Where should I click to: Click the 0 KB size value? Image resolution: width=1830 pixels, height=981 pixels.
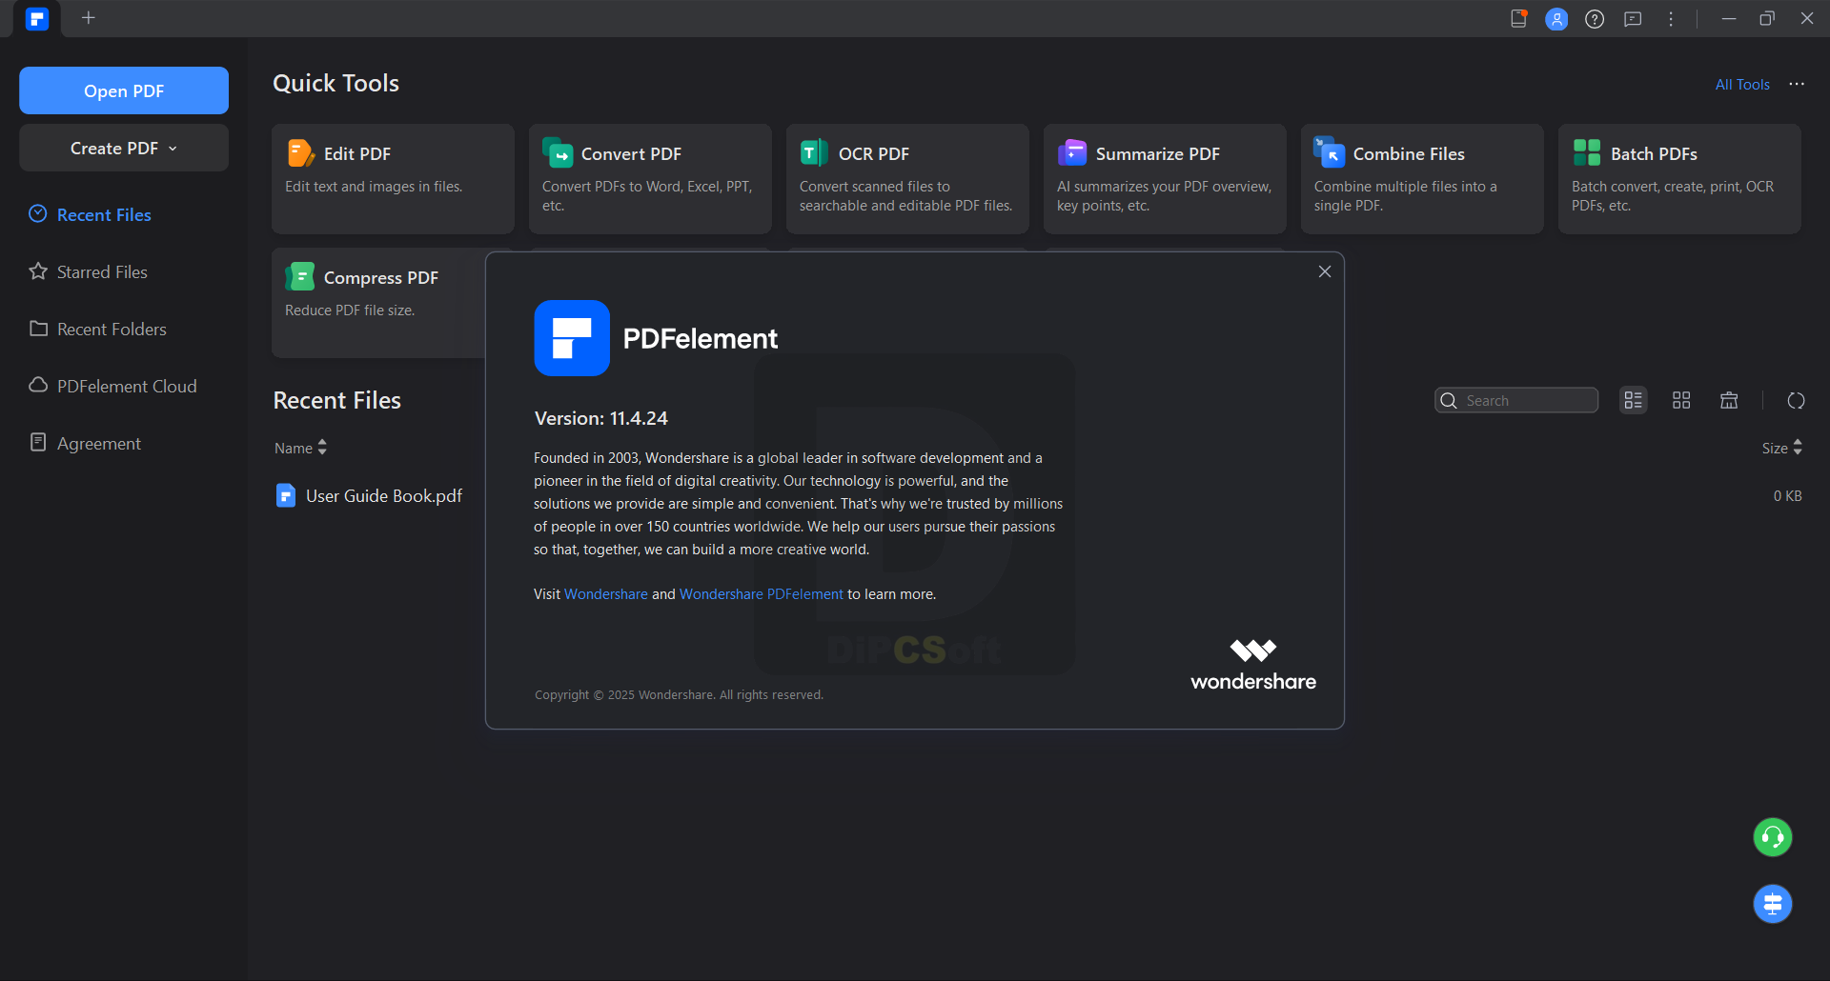1787,495
